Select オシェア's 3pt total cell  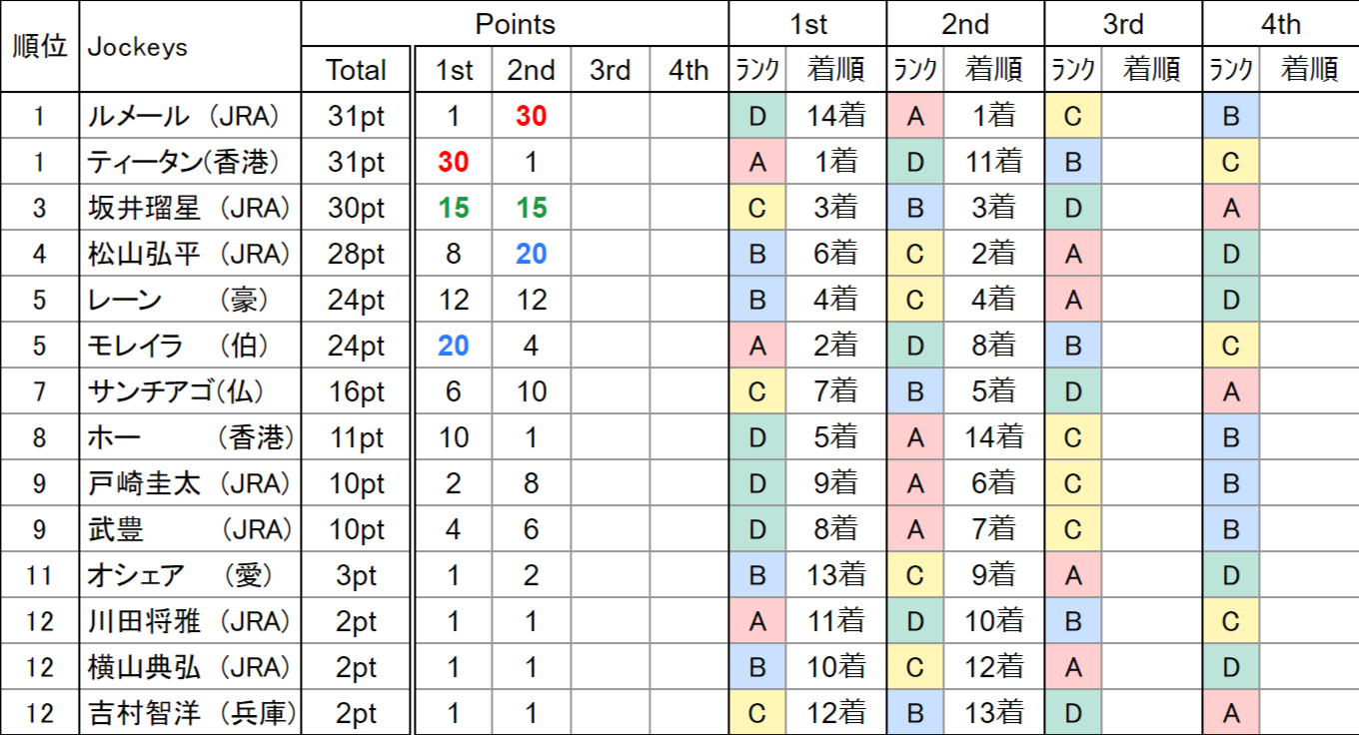tap(356, 575)
